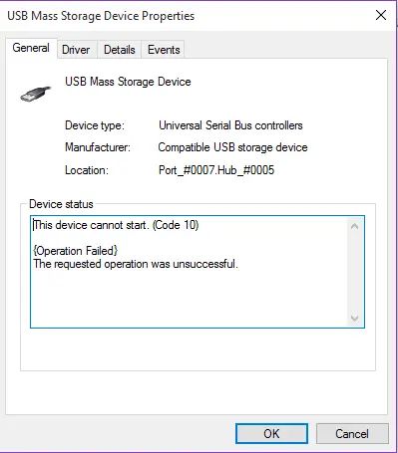The image size is (398, 453).
Task: Click the 'Universal Serial Bus controllers' device type
Action: click(x=230, y=125)
